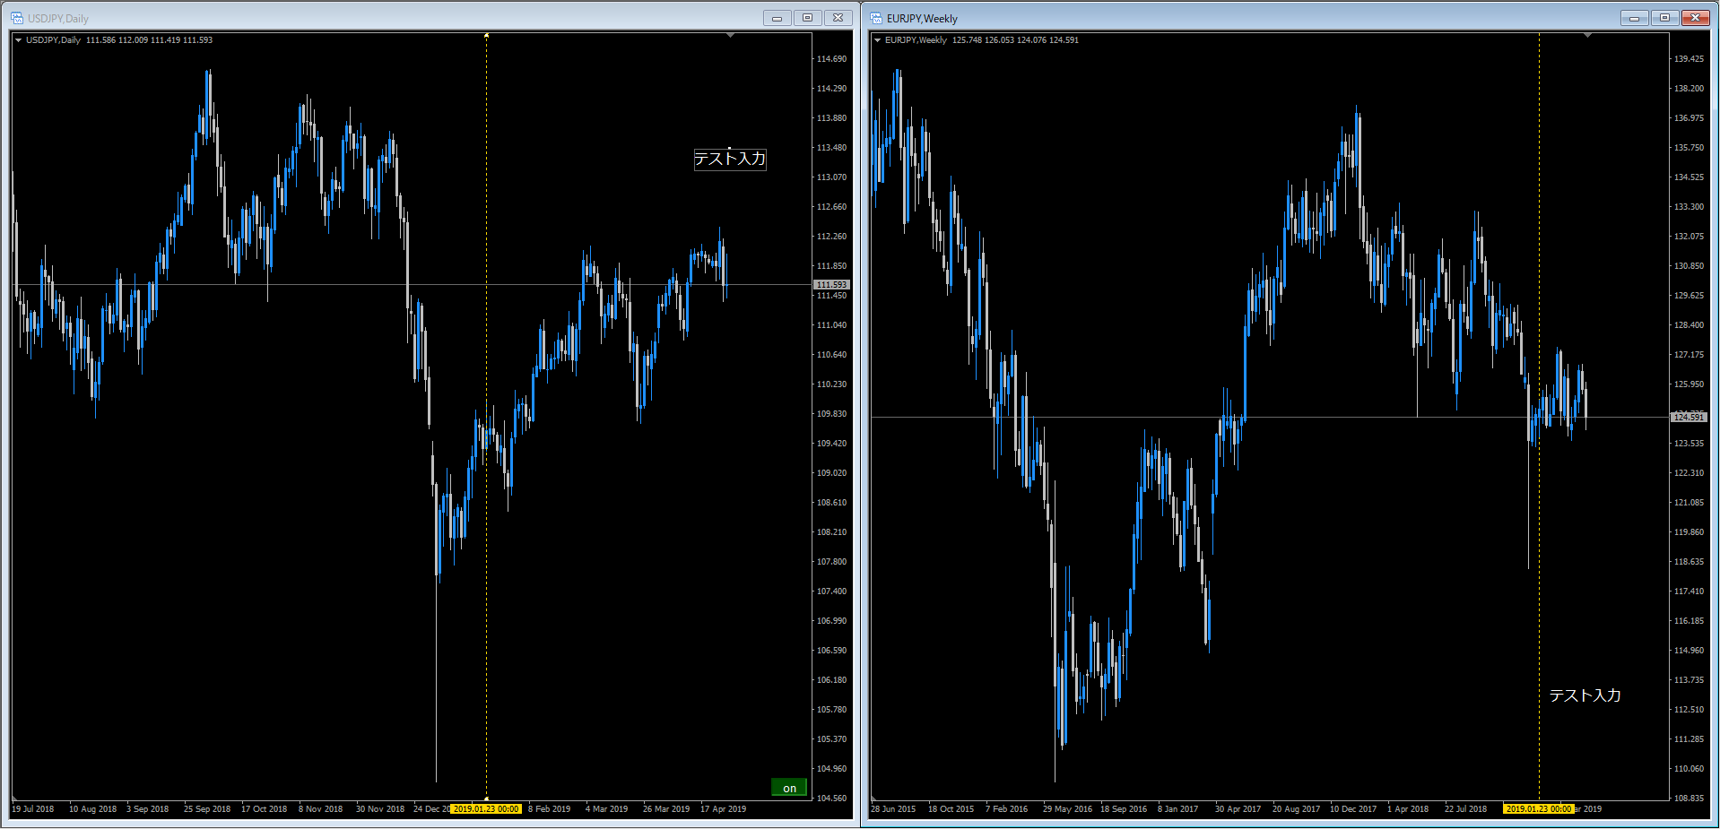Click the 22 Jul 2018 date on the EURJPY axis
This screenshot has height=829, width=1720.
pos(1465,809)
